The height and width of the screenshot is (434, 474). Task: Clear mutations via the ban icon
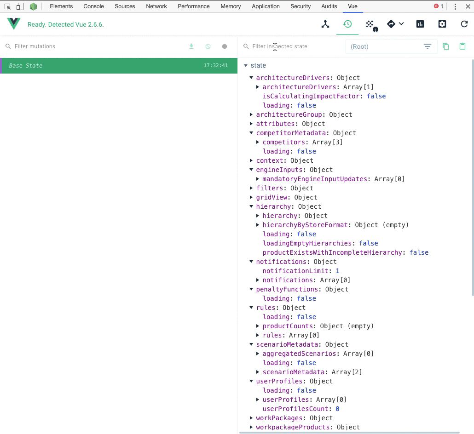pos(208,46)
